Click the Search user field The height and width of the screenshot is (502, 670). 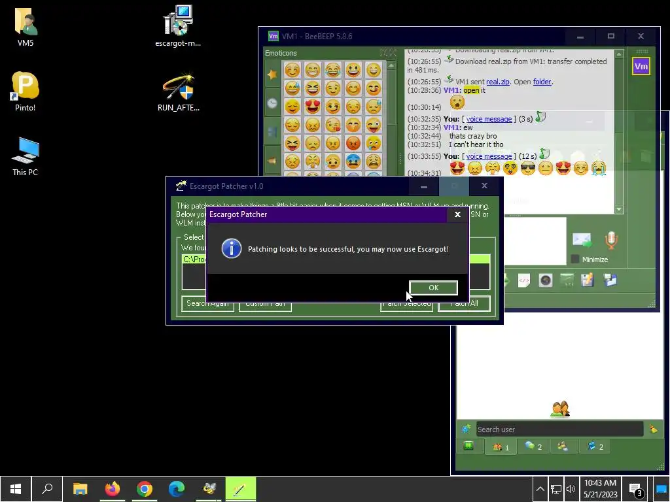pyautogui.click(x=559, y=429)
